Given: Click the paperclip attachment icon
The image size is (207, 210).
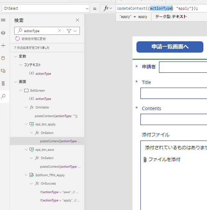Looking at the screenshot, I should 145,160.
